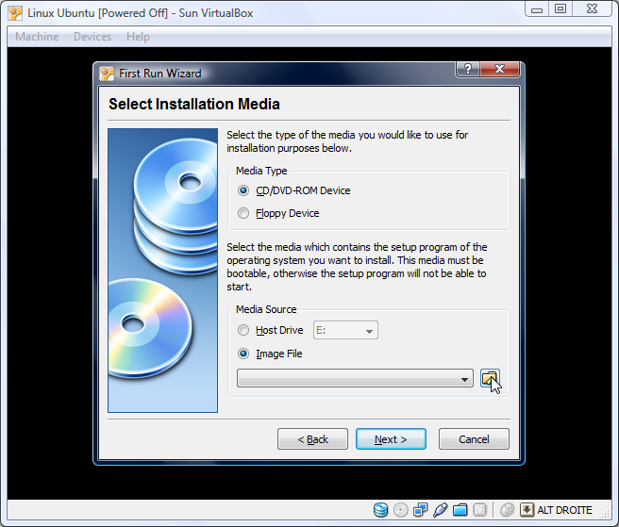Screen dimensions: 619x527
Task: Click the wizard help question-mark button
Action: point(468,69)
